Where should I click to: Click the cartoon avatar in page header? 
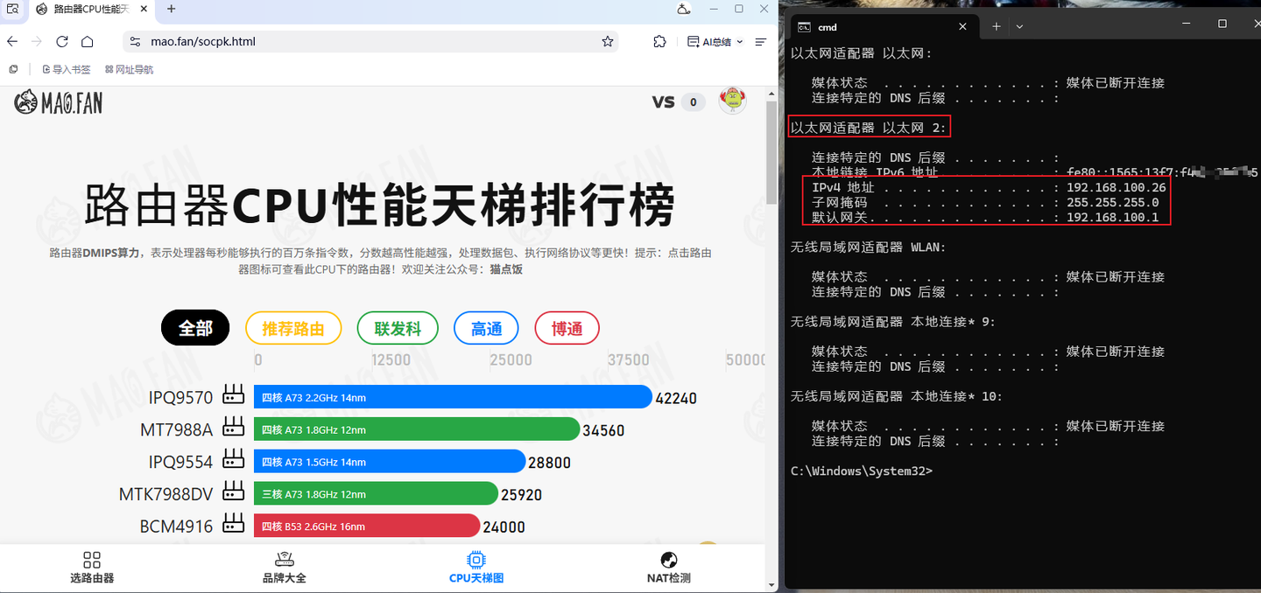tap(733, 101)
